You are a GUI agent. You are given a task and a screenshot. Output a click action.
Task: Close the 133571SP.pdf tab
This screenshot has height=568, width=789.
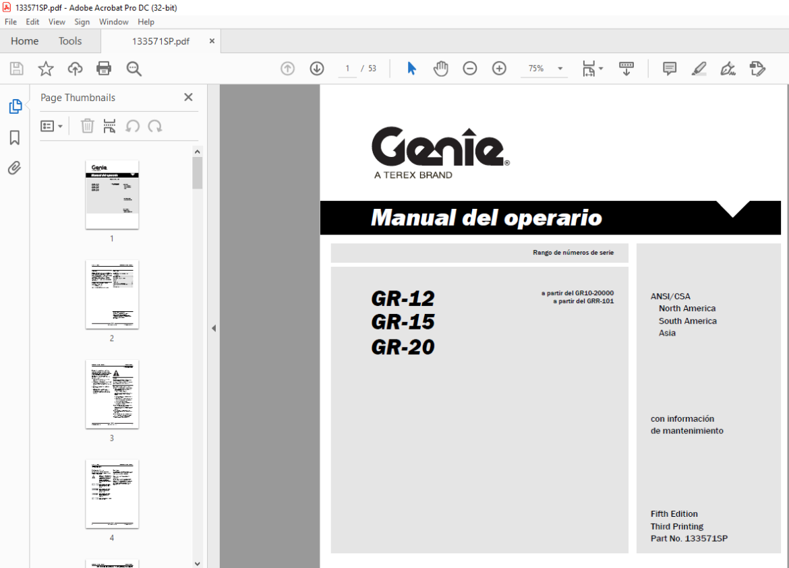coord(212,40)
